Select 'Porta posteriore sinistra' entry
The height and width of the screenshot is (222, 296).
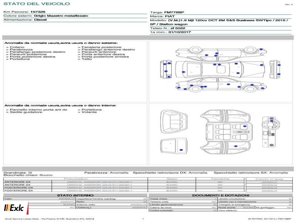coord(105,57)
